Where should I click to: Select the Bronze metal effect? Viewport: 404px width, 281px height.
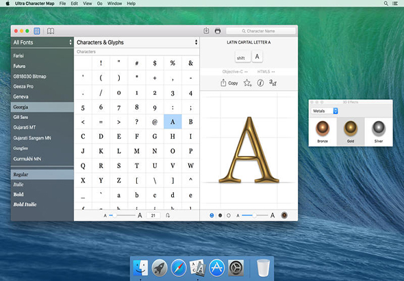click(x=323, y=132)
